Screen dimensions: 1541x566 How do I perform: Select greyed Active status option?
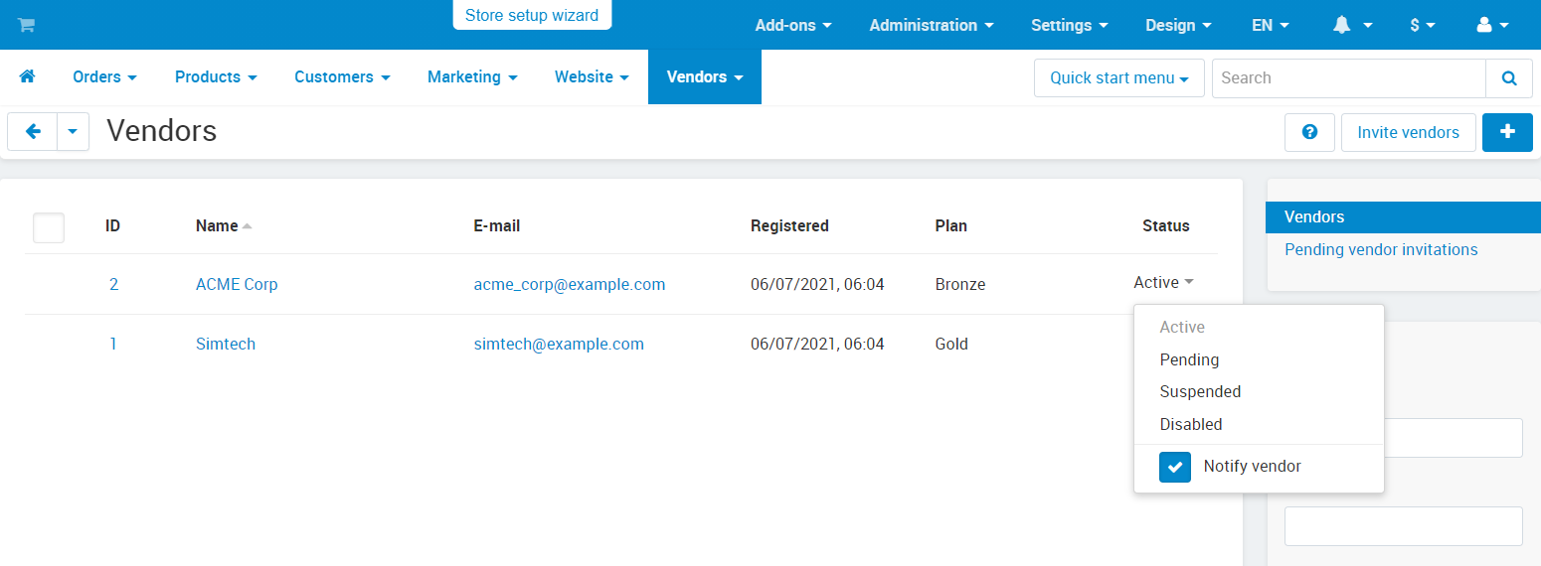[x=1182, y=327]
